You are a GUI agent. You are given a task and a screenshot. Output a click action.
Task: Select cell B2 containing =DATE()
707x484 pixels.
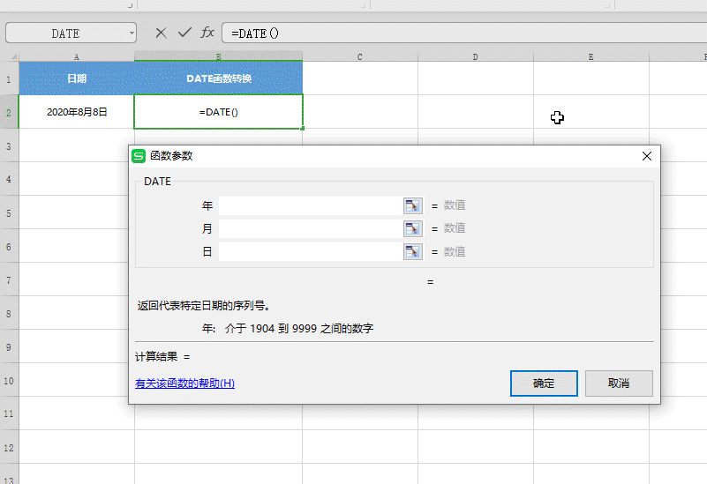[x=219, y=112]
